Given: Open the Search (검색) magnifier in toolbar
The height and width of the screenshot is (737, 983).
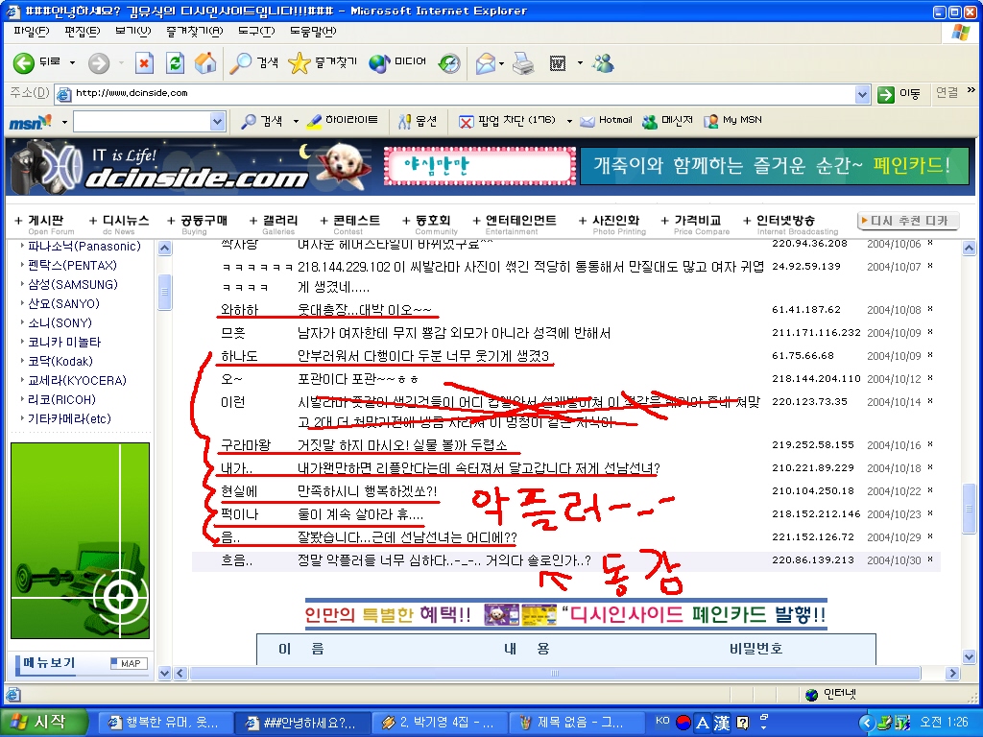Looking at the screenshot, I should (240, 62).
